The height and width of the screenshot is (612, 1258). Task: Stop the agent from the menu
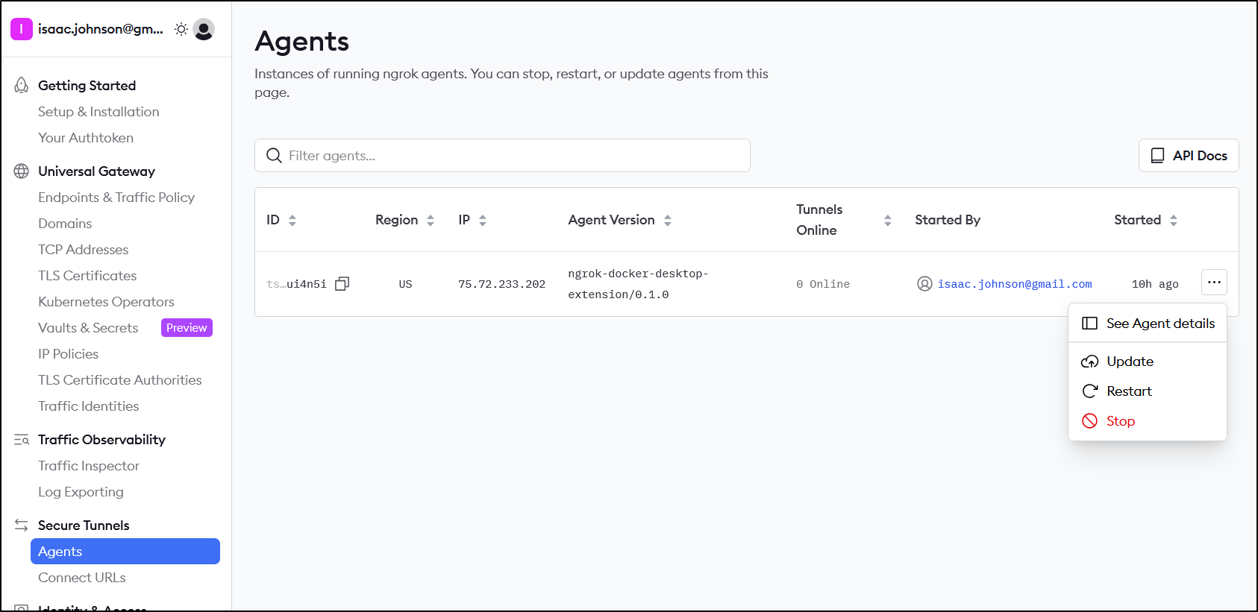click(x=1120, y=421)
